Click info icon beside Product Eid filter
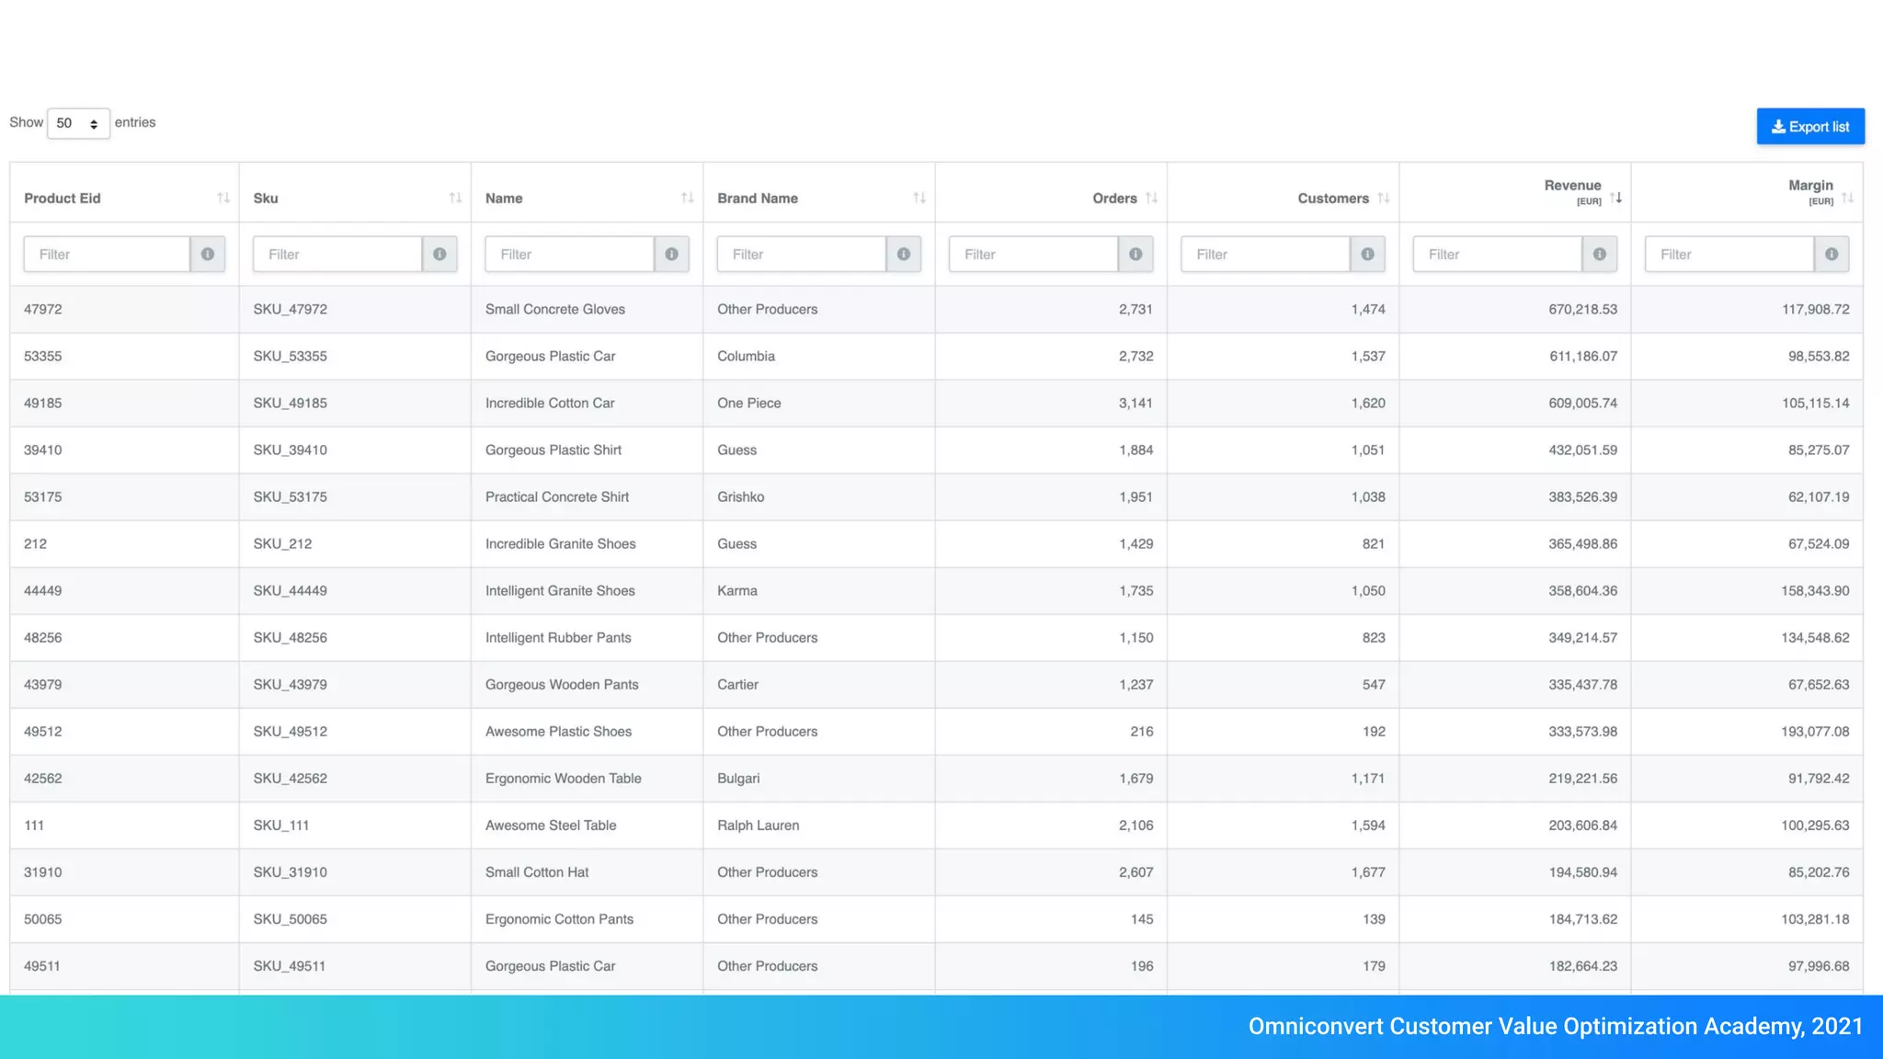Viewport: 1883px width, 1059px height. (x=208, y=255)
